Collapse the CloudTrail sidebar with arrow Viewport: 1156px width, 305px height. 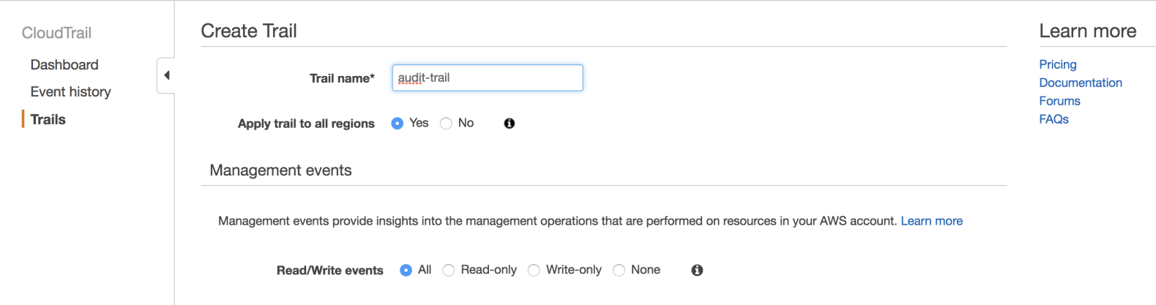[166, 75]
